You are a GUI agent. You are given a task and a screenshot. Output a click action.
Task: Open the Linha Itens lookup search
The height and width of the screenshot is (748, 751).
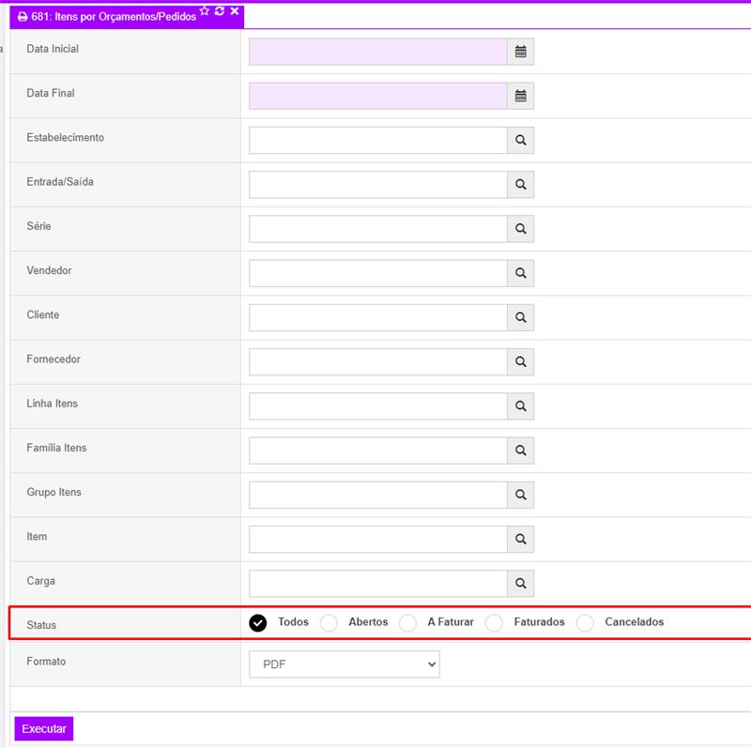[x=521, y=406]
